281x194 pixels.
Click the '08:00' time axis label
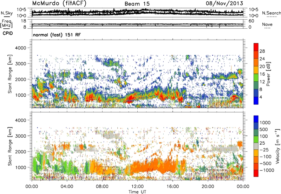click(102, 187)
